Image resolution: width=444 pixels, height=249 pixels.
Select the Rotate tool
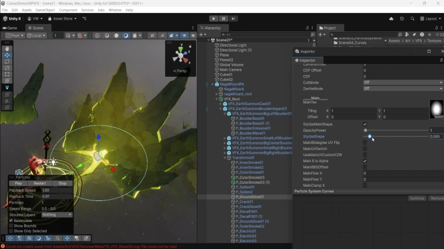pos(7,61)
